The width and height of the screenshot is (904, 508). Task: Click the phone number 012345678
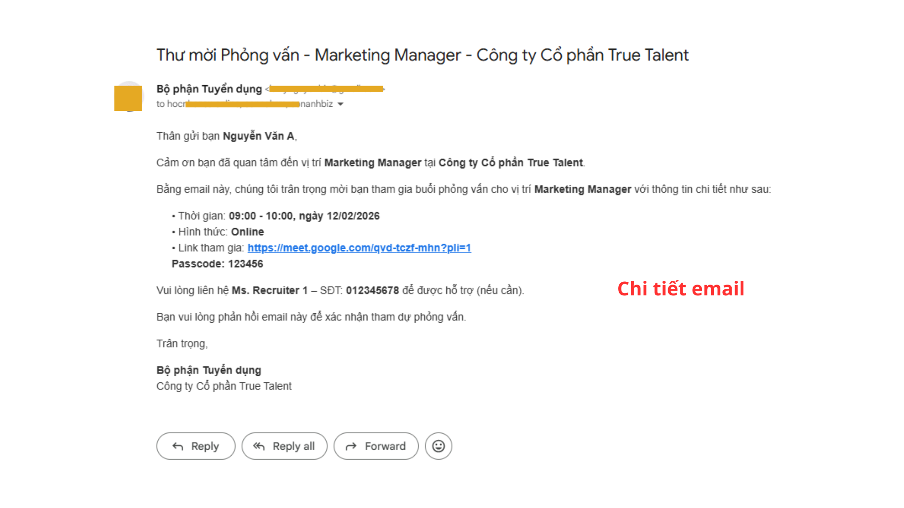(372, 291)
